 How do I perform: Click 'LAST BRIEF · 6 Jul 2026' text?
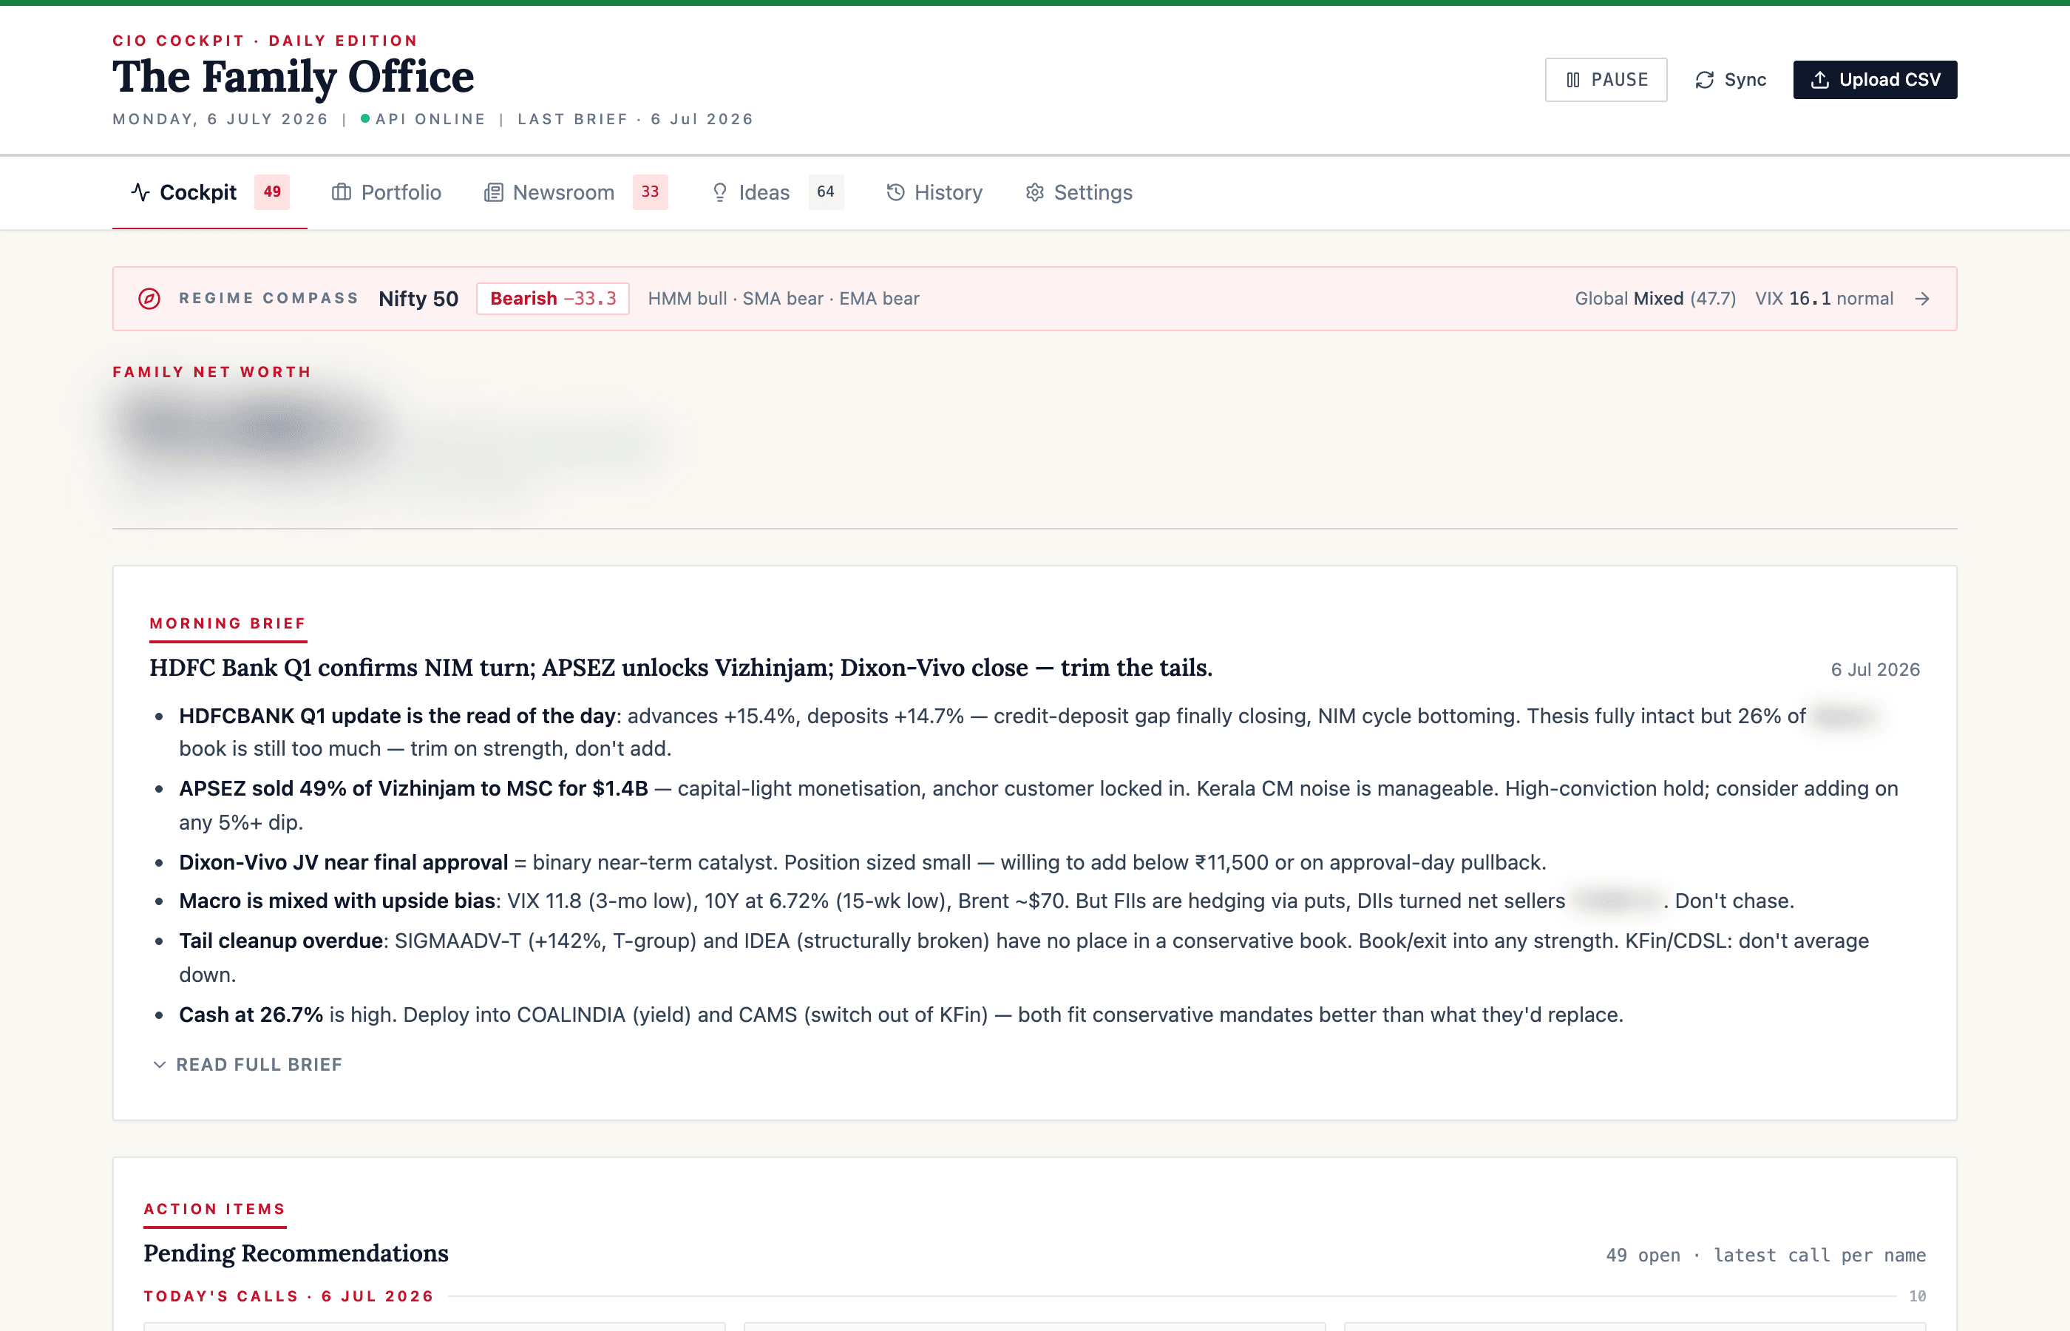[636, 118]
